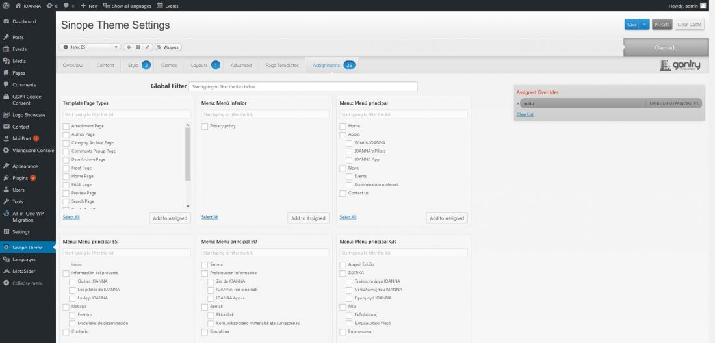Check Dissemination materials checkbox
715x343 pixels.
click(x=349, y=185)
